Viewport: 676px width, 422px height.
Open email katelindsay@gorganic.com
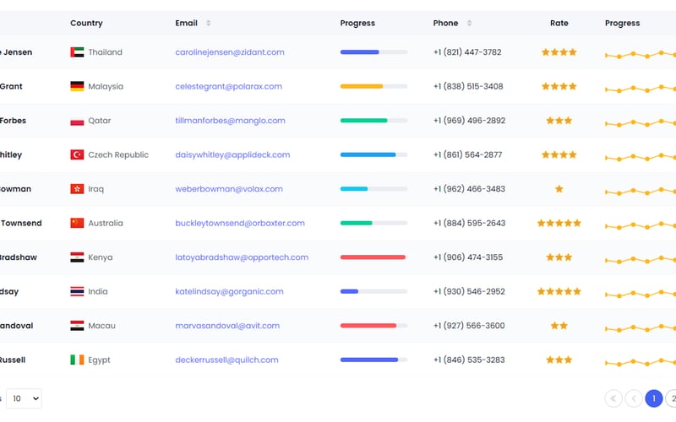coord(229,291)
